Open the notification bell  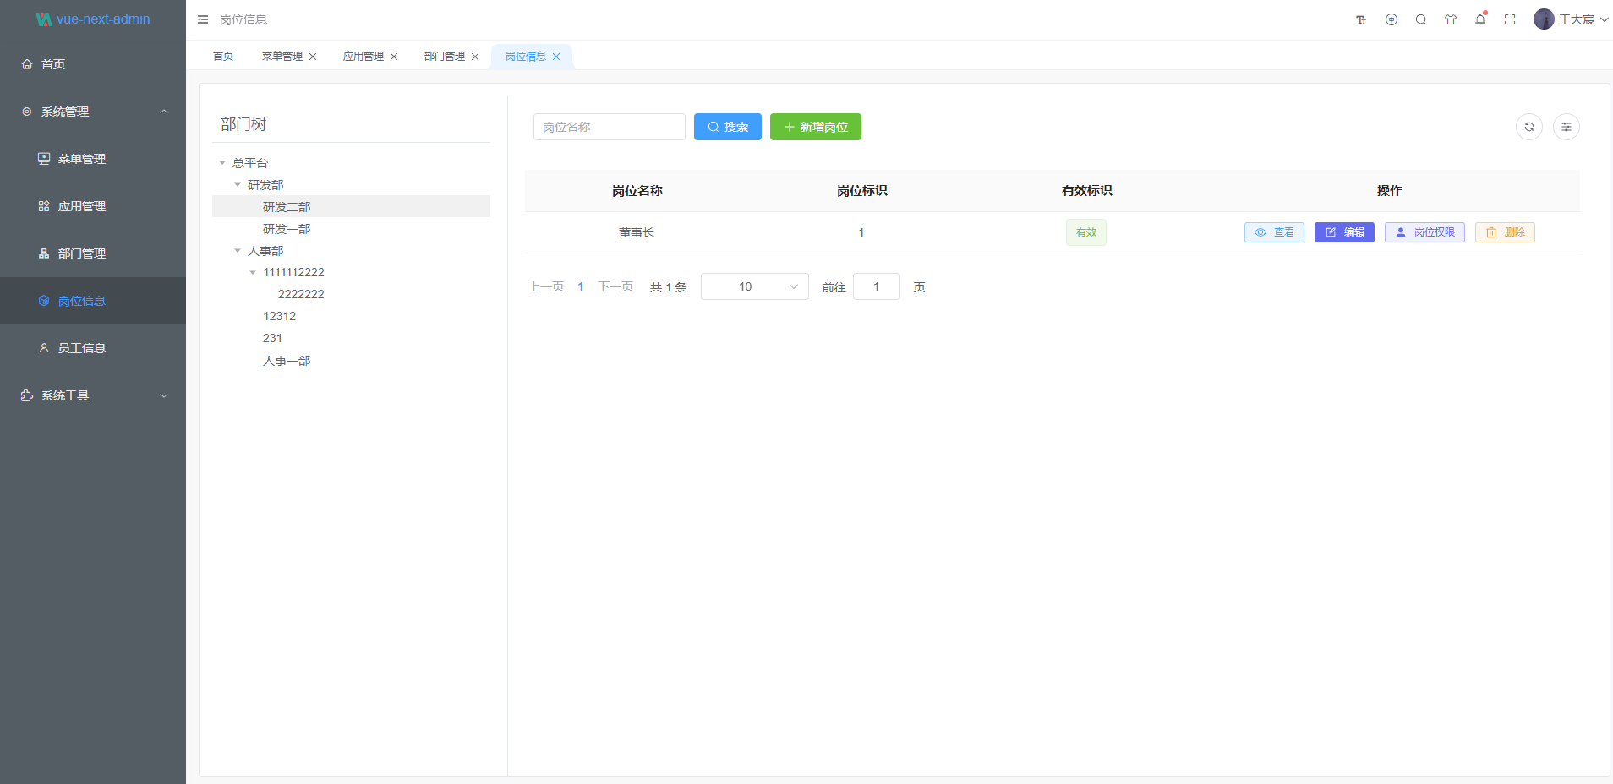pos(1480,19)
